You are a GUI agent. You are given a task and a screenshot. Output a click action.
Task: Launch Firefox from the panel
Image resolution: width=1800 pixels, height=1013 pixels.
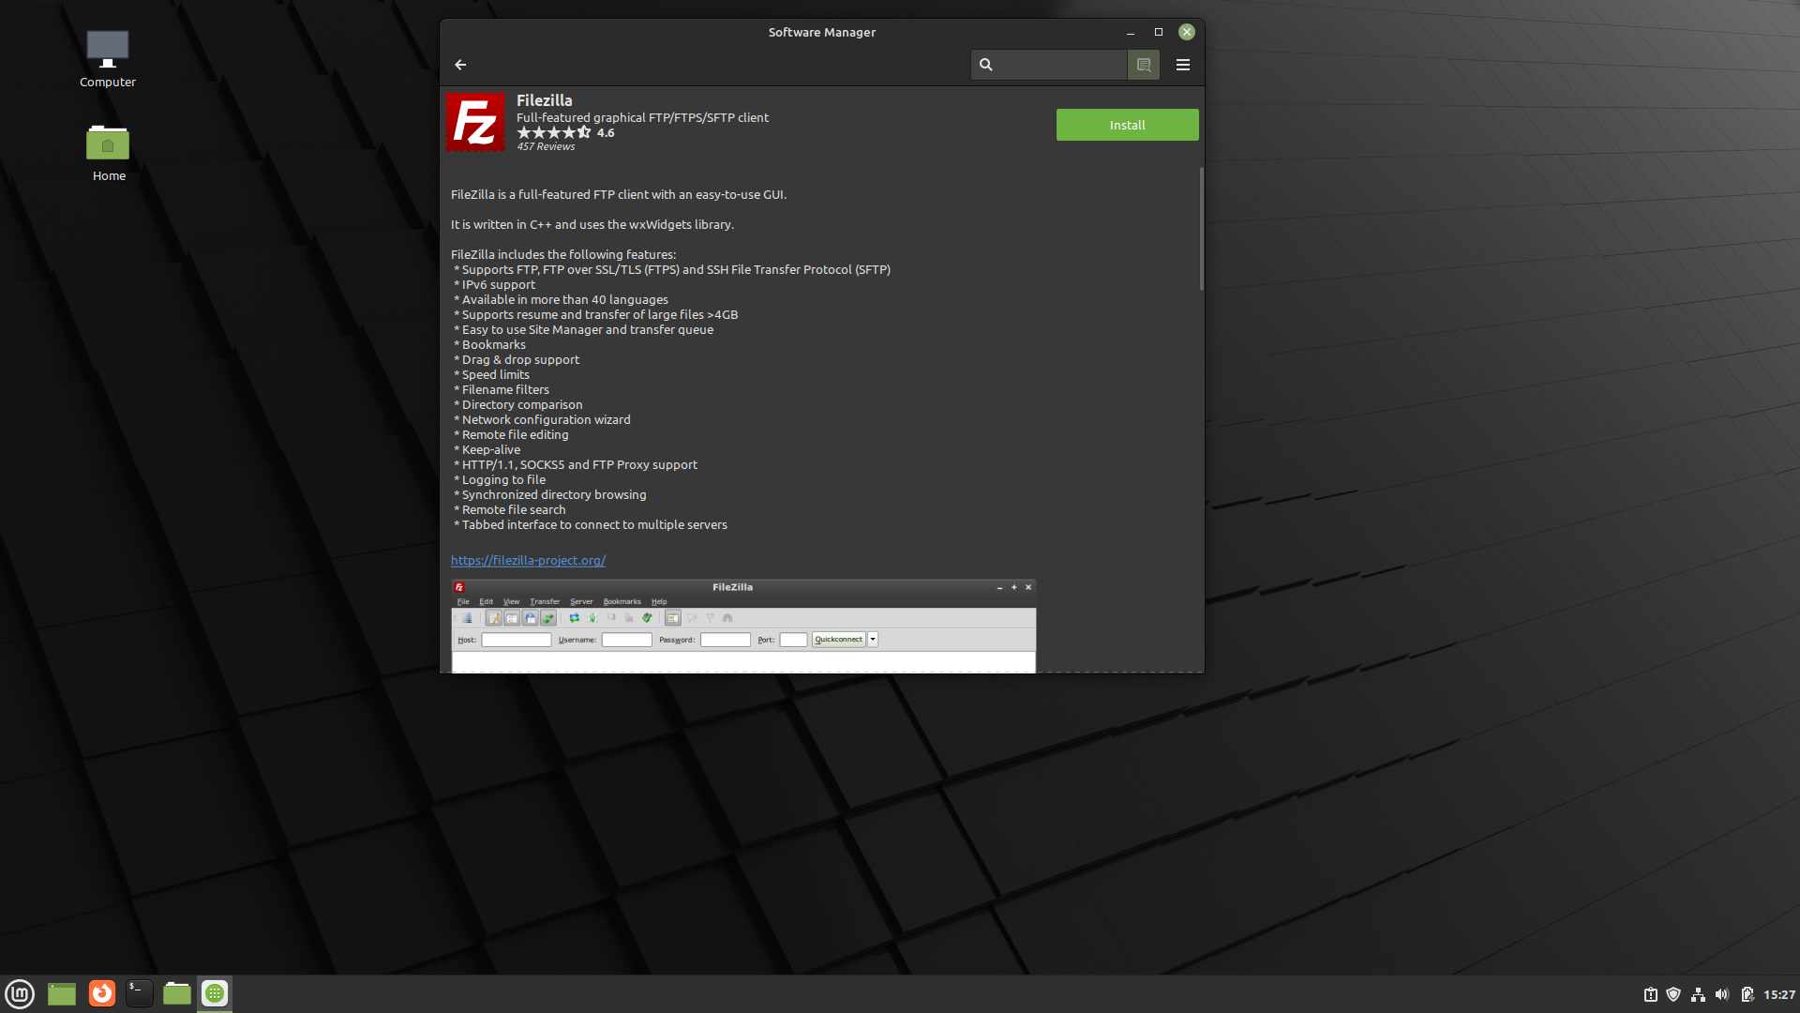101,993
